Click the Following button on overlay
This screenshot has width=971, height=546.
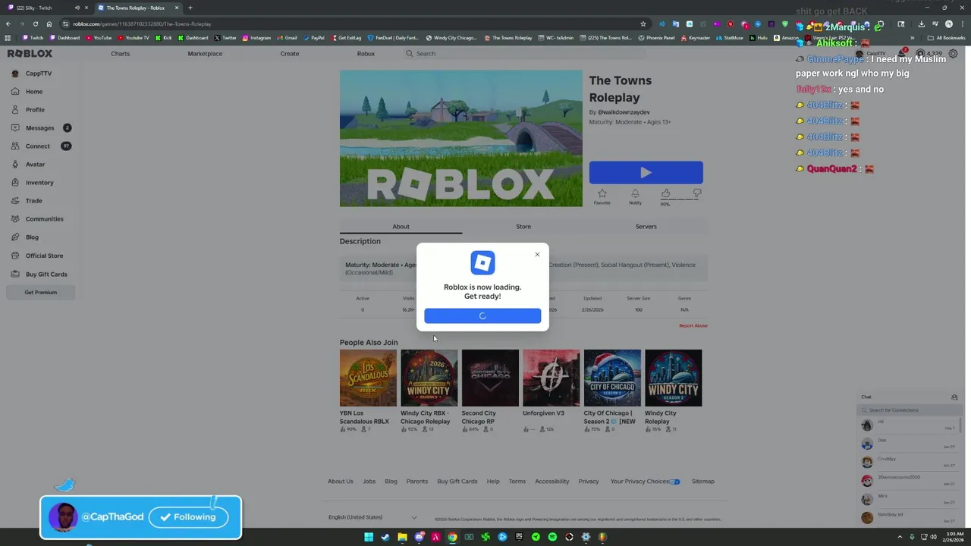[188, 517]
